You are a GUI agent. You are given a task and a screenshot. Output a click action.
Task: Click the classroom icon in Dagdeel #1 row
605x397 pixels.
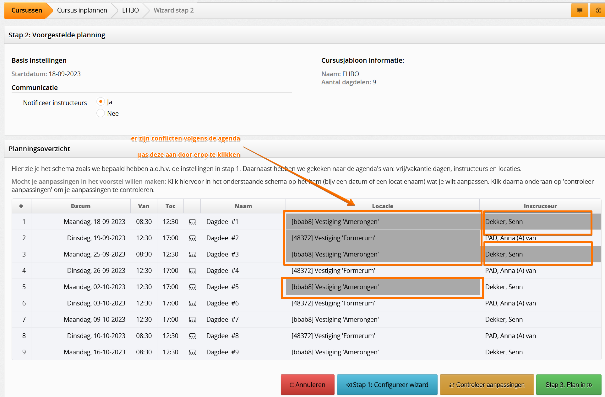coord(192,222)
